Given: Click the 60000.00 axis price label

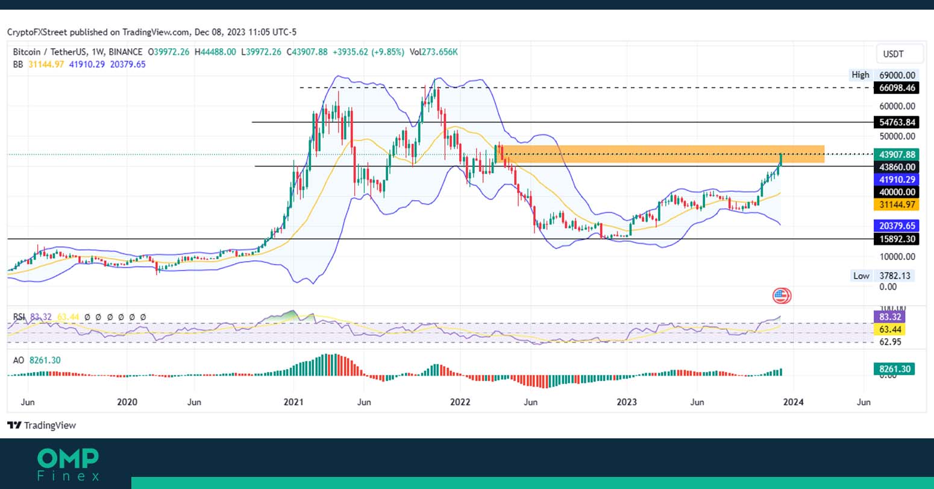Looking at the screenshot, I should pyautogui.click(x=897, y=106).
